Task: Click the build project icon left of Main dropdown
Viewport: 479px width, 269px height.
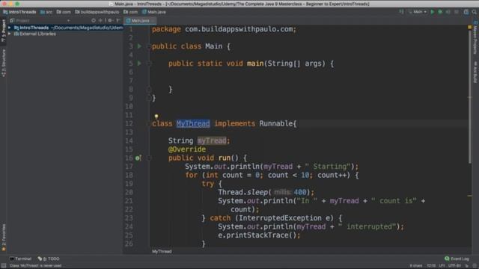Action: point(401,12)
